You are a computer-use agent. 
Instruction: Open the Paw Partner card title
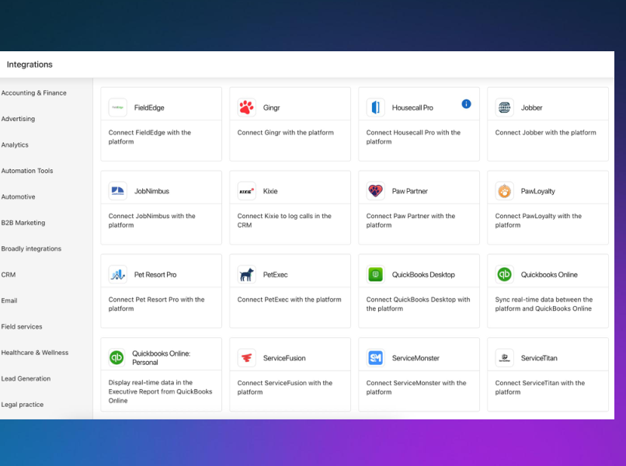[409, 191]
